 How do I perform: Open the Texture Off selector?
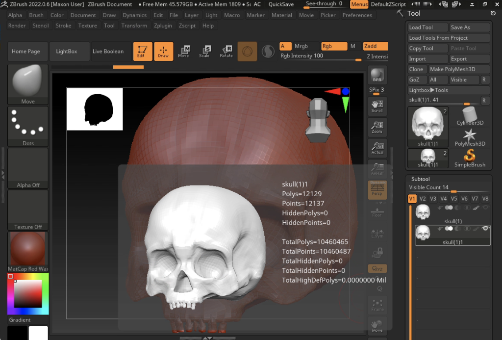point(28,210)
